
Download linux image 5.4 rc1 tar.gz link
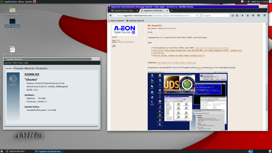tap(176, 63)
